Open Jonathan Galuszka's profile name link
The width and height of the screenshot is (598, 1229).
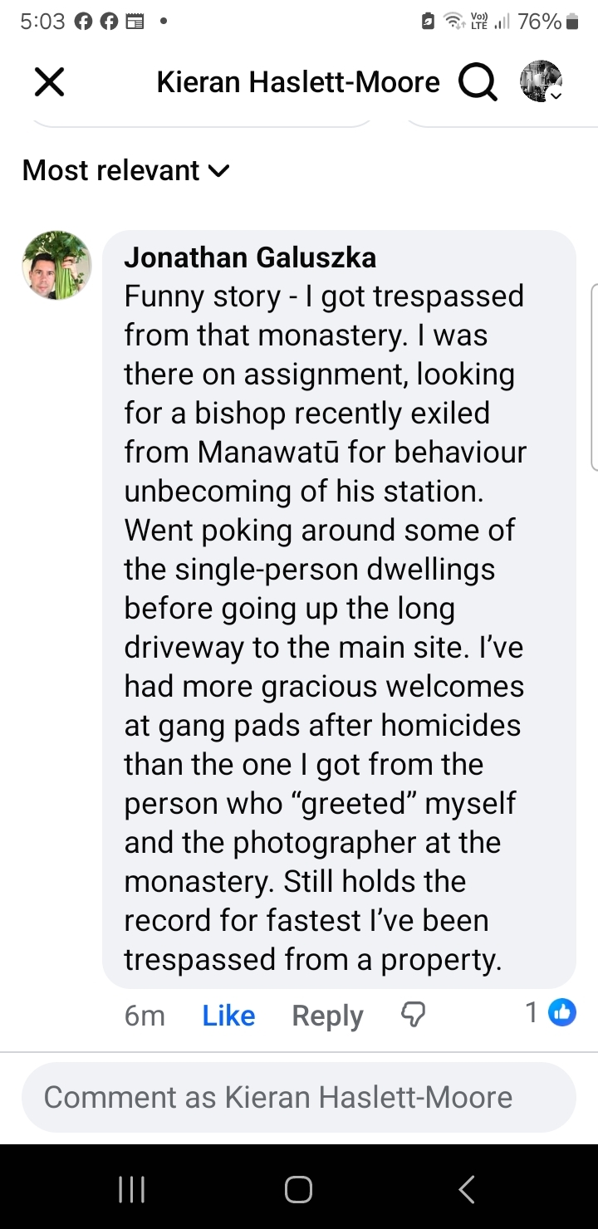[250, 258]
